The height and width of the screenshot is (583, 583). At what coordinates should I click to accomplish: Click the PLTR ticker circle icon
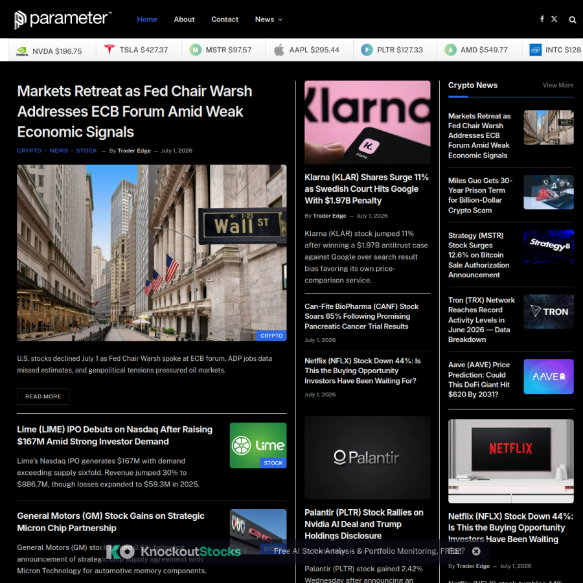point(367,50)
